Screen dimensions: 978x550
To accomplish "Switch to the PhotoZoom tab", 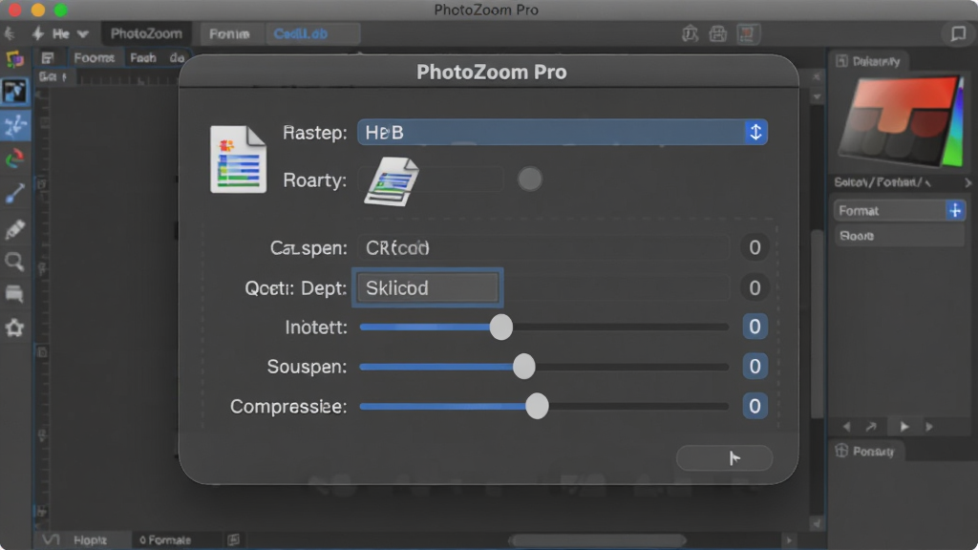I will click(x=146, y=33).
